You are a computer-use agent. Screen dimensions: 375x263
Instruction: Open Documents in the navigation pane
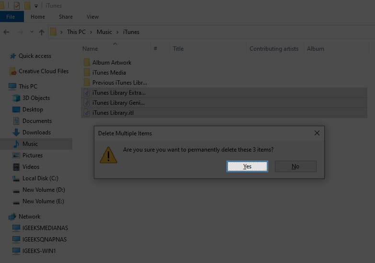[37, 121]
